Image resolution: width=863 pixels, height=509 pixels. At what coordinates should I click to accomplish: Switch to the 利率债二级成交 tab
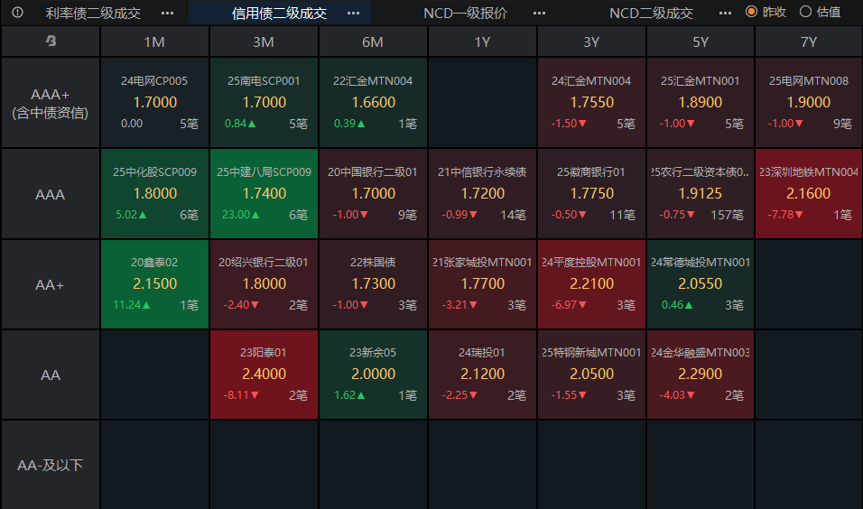93,13
